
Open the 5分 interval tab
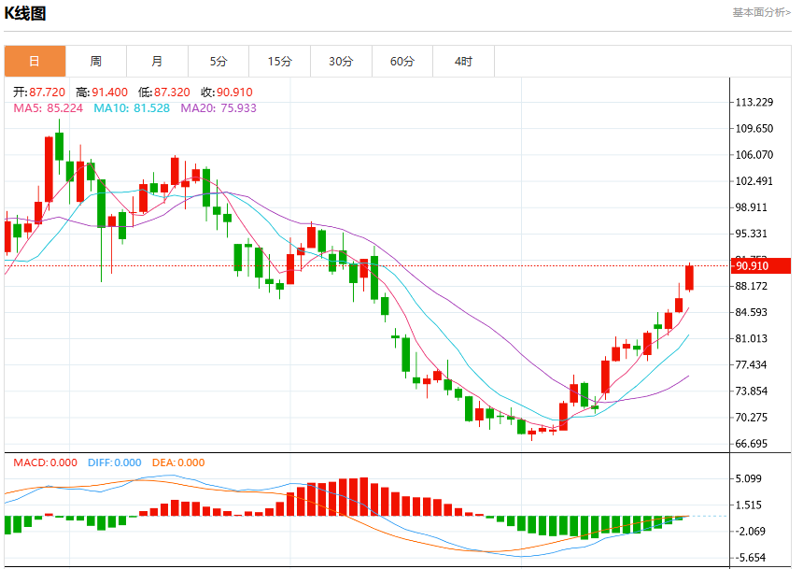tap(218, 61)
